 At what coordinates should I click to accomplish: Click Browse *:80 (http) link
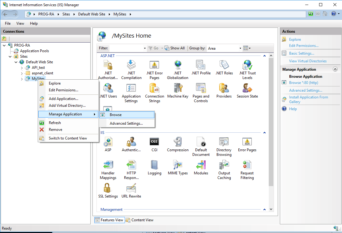tap(303, 82)
